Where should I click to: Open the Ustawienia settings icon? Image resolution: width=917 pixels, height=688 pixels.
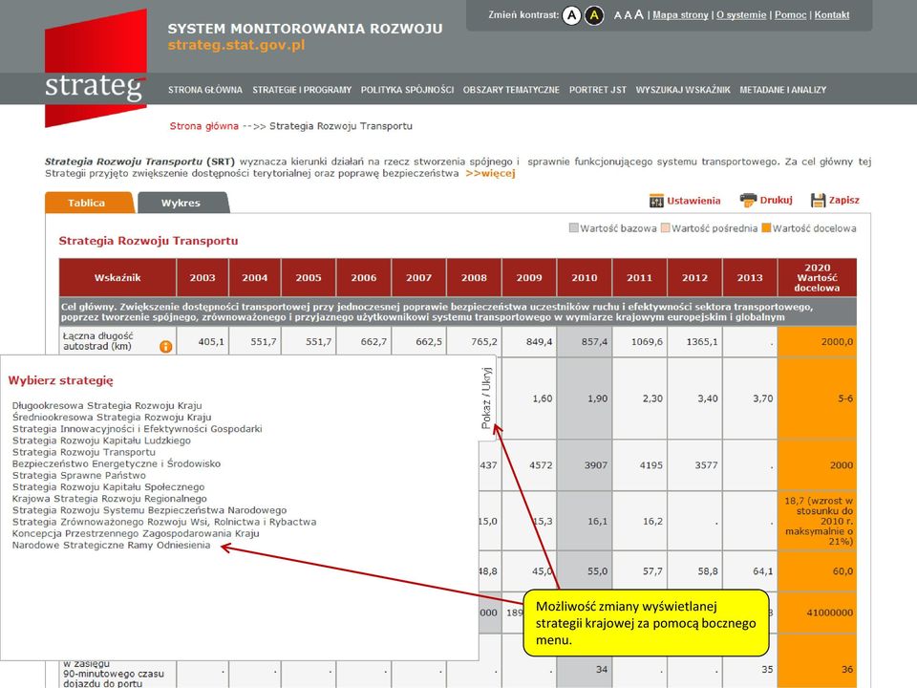pyautogui.click(x=656, y=201)
